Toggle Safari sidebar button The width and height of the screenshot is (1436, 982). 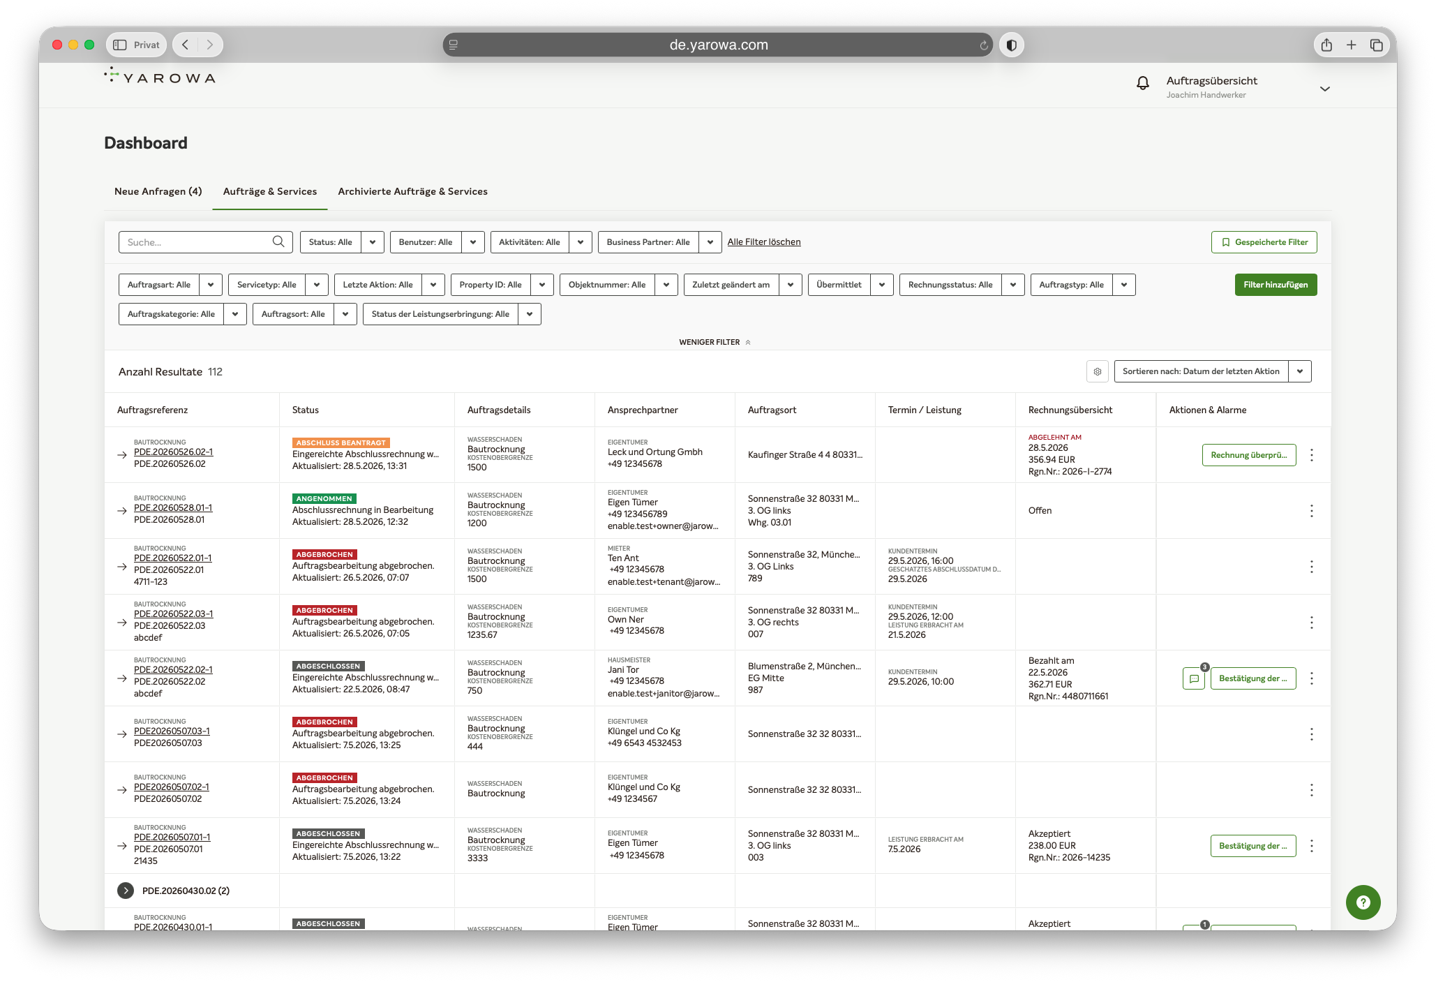[120, 45]
